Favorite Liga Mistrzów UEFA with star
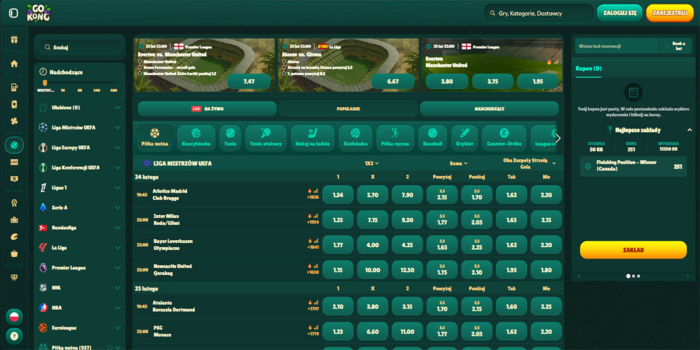Image resolution: width=700 pixels, height=350 pixels. pyautogui.click(x=138, y=163)
